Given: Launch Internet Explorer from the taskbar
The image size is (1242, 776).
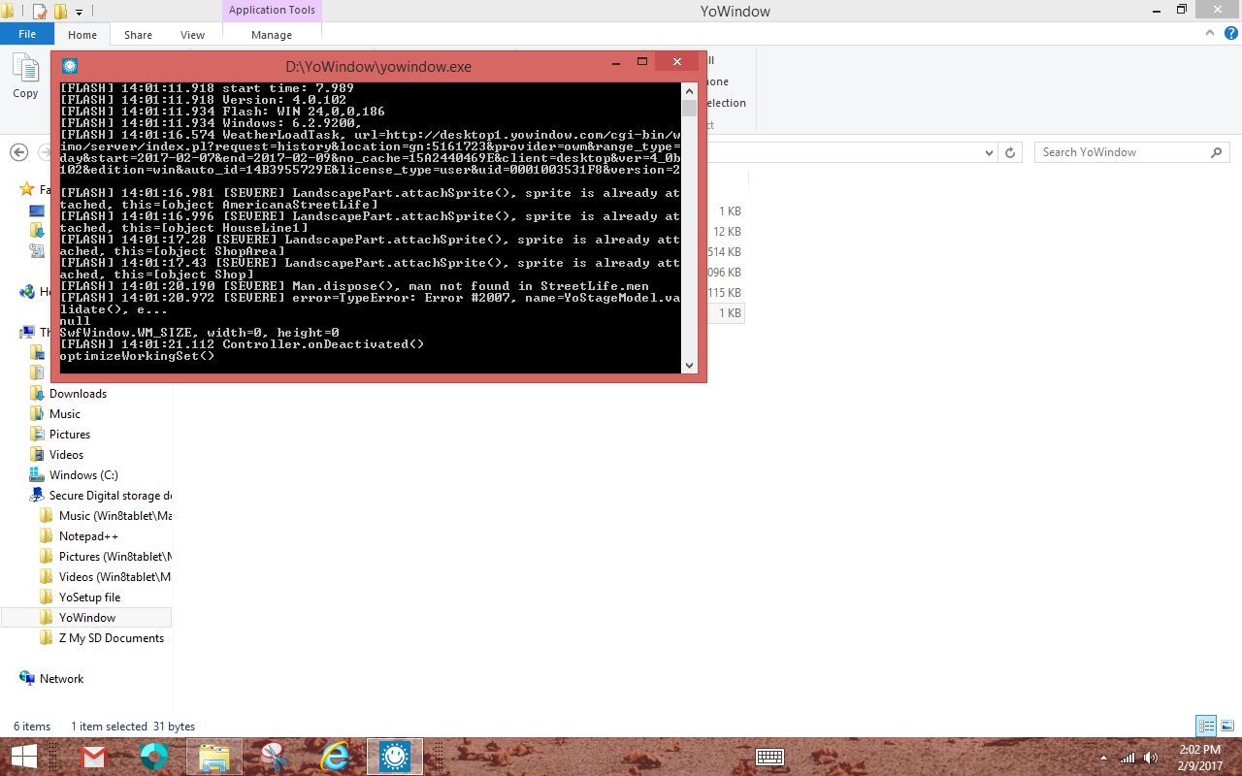Looking at the screenshot, I should coord(335,757).
